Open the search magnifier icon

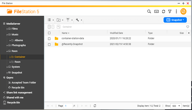click(x=149, y=12)
